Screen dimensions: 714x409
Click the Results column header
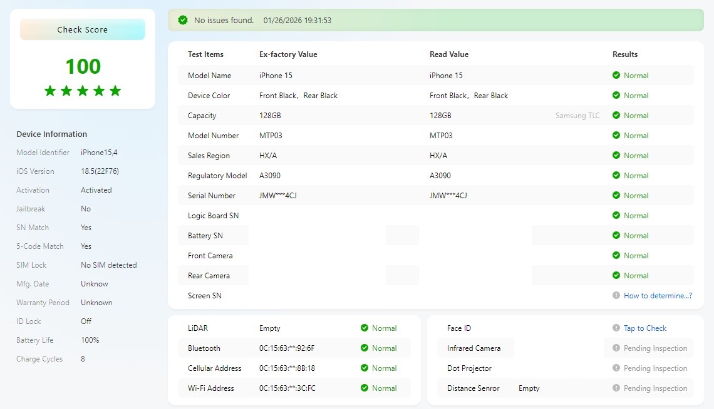[624, 54]
